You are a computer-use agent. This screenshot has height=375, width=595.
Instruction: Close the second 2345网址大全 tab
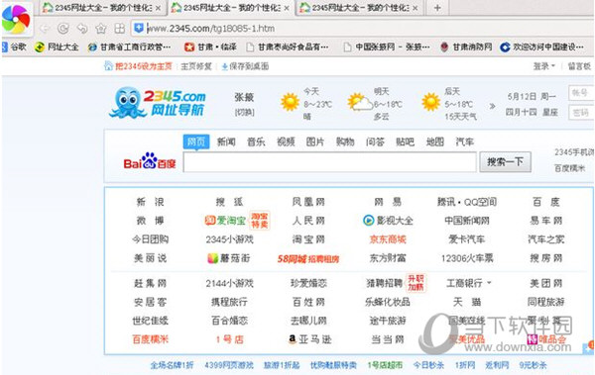click(x=287, y=8)
